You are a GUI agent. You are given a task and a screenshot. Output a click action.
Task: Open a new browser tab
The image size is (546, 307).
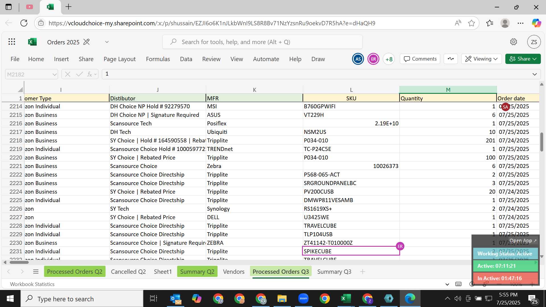click(68, 7)
